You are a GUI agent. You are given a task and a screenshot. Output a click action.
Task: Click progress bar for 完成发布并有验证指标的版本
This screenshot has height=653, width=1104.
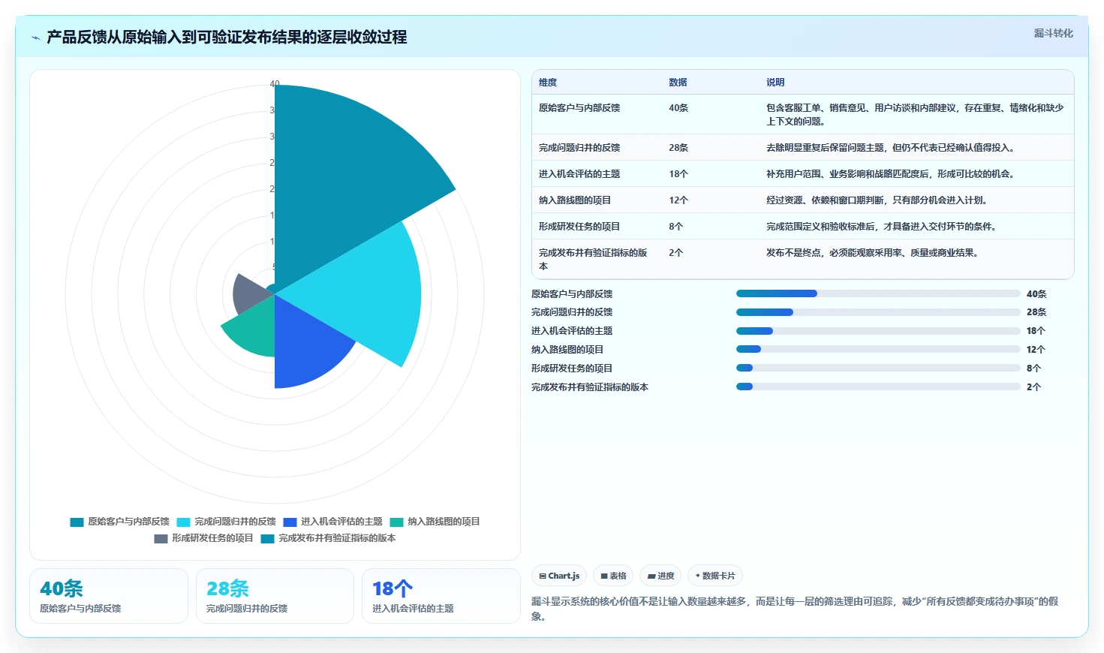coord(878,387)
